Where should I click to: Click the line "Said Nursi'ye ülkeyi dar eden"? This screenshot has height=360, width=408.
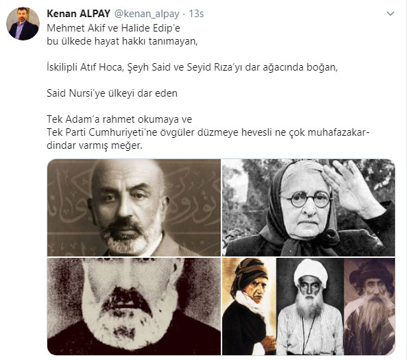(112, 93)
